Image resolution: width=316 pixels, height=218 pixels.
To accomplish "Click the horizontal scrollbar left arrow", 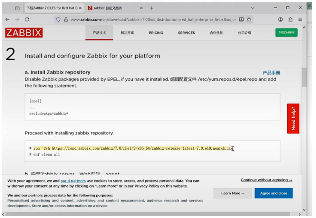I will coord(3,214).
